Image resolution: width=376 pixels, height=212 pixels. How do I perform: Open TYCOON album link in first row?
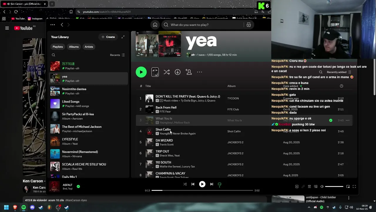pyautogui.click(x=233, y=98)
